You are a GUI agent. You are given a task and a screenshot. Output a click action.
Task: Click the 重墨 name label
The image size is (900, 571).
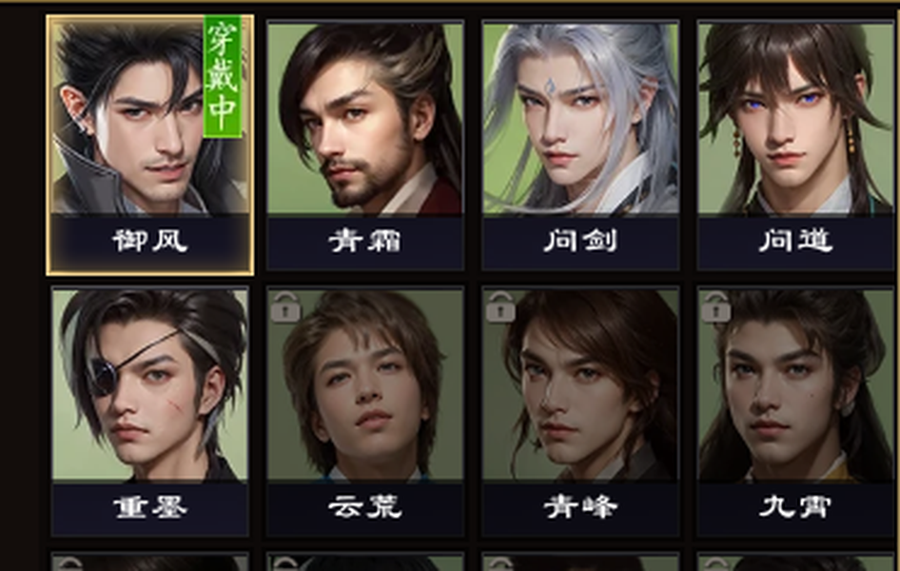click(149, 507)
